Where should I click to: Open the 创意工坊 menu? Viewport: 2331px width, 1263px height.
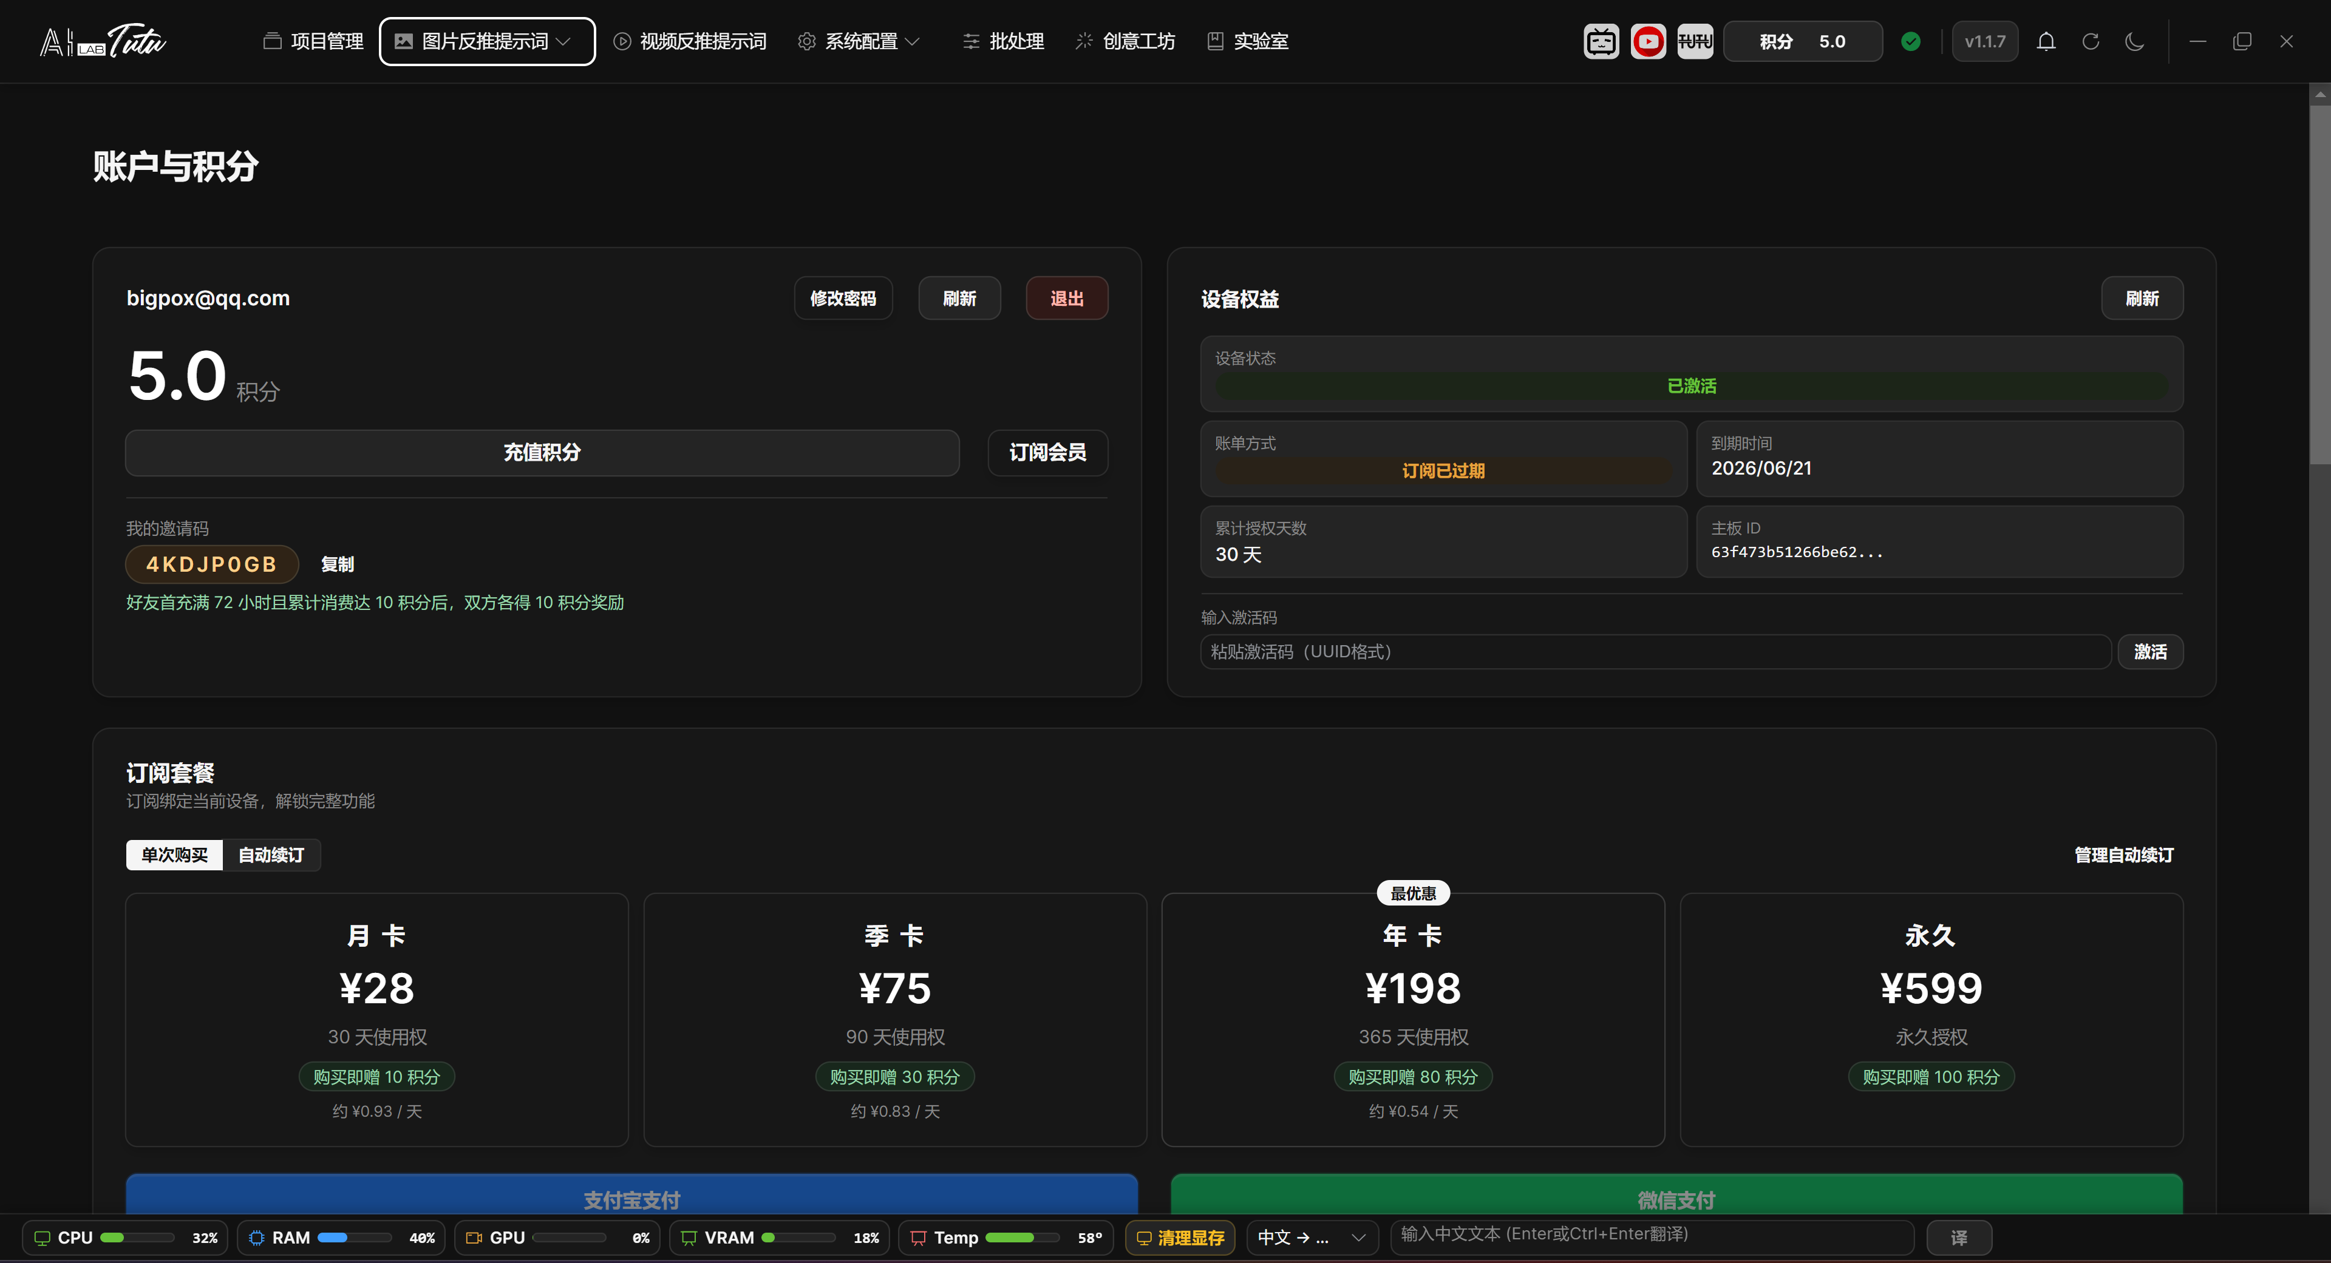[1125, 42]
